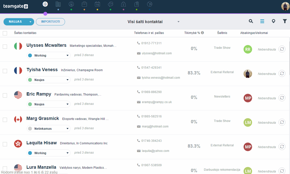This screenshot has width=290, height=174.
Task: Expand the Visi šalti kontaktai view selector
Action: click(153, 22)
